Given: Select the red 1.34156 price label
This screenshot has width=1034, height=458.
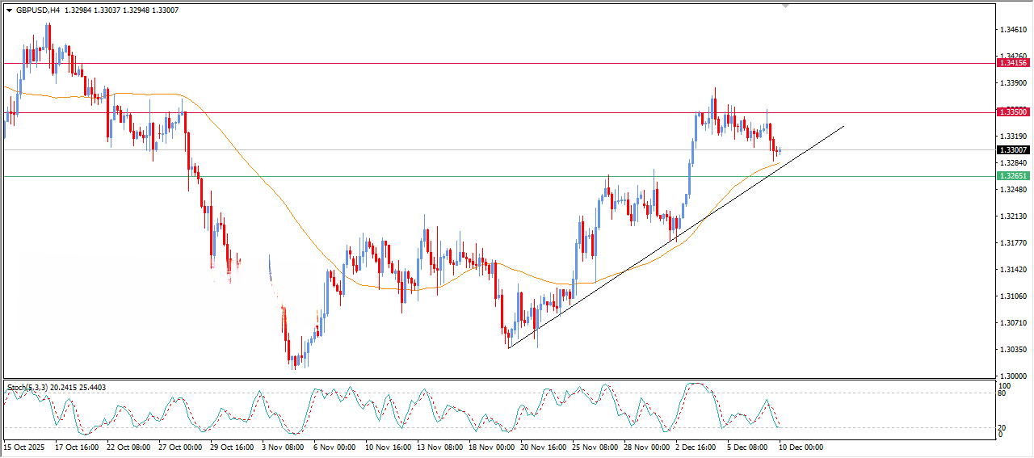Looking at the screenshot, I should point(1012,63).
